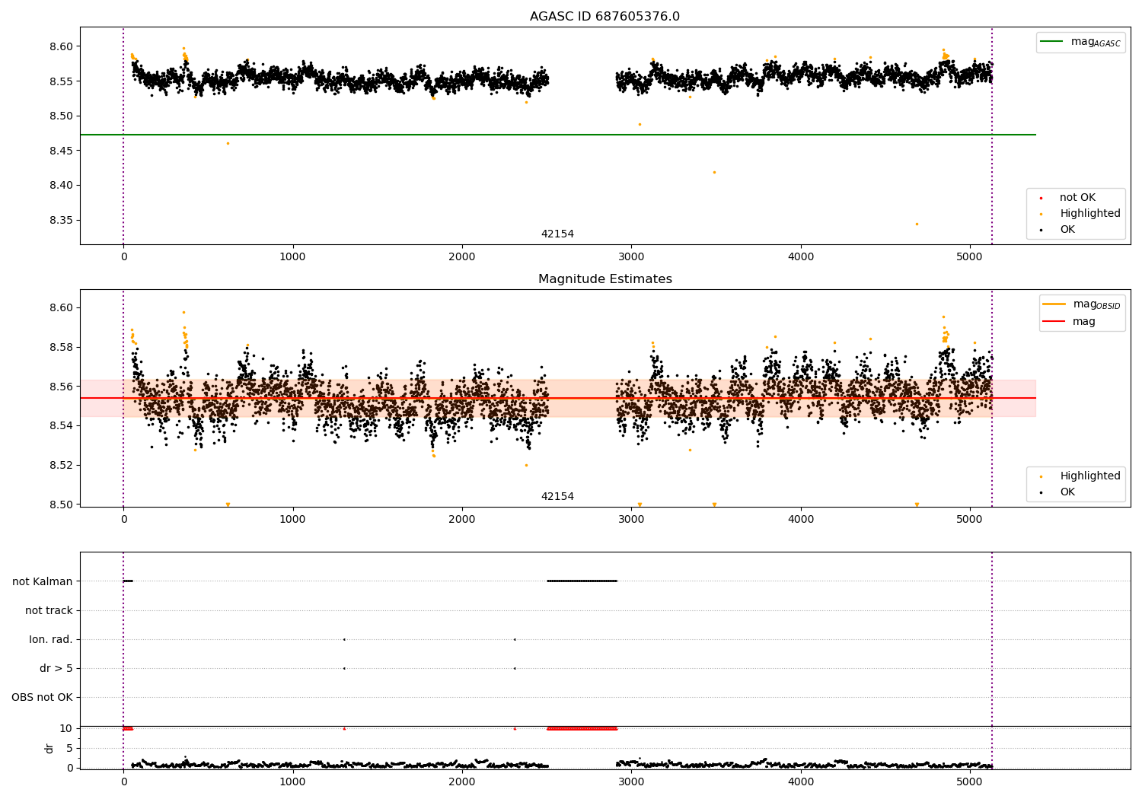Click the red 'not OK' legend marker
Image resolution: width=1142 pixels, height=799 pixels.
click(1041, 199)
